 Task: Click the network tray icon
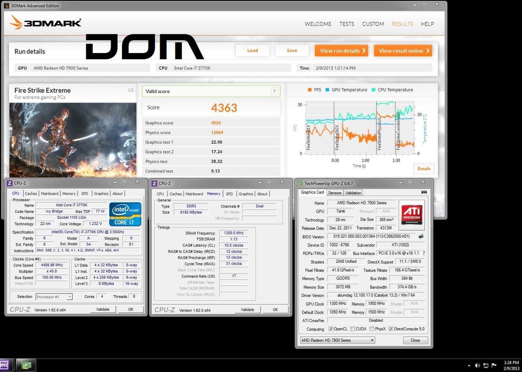(x=486, y=365)
